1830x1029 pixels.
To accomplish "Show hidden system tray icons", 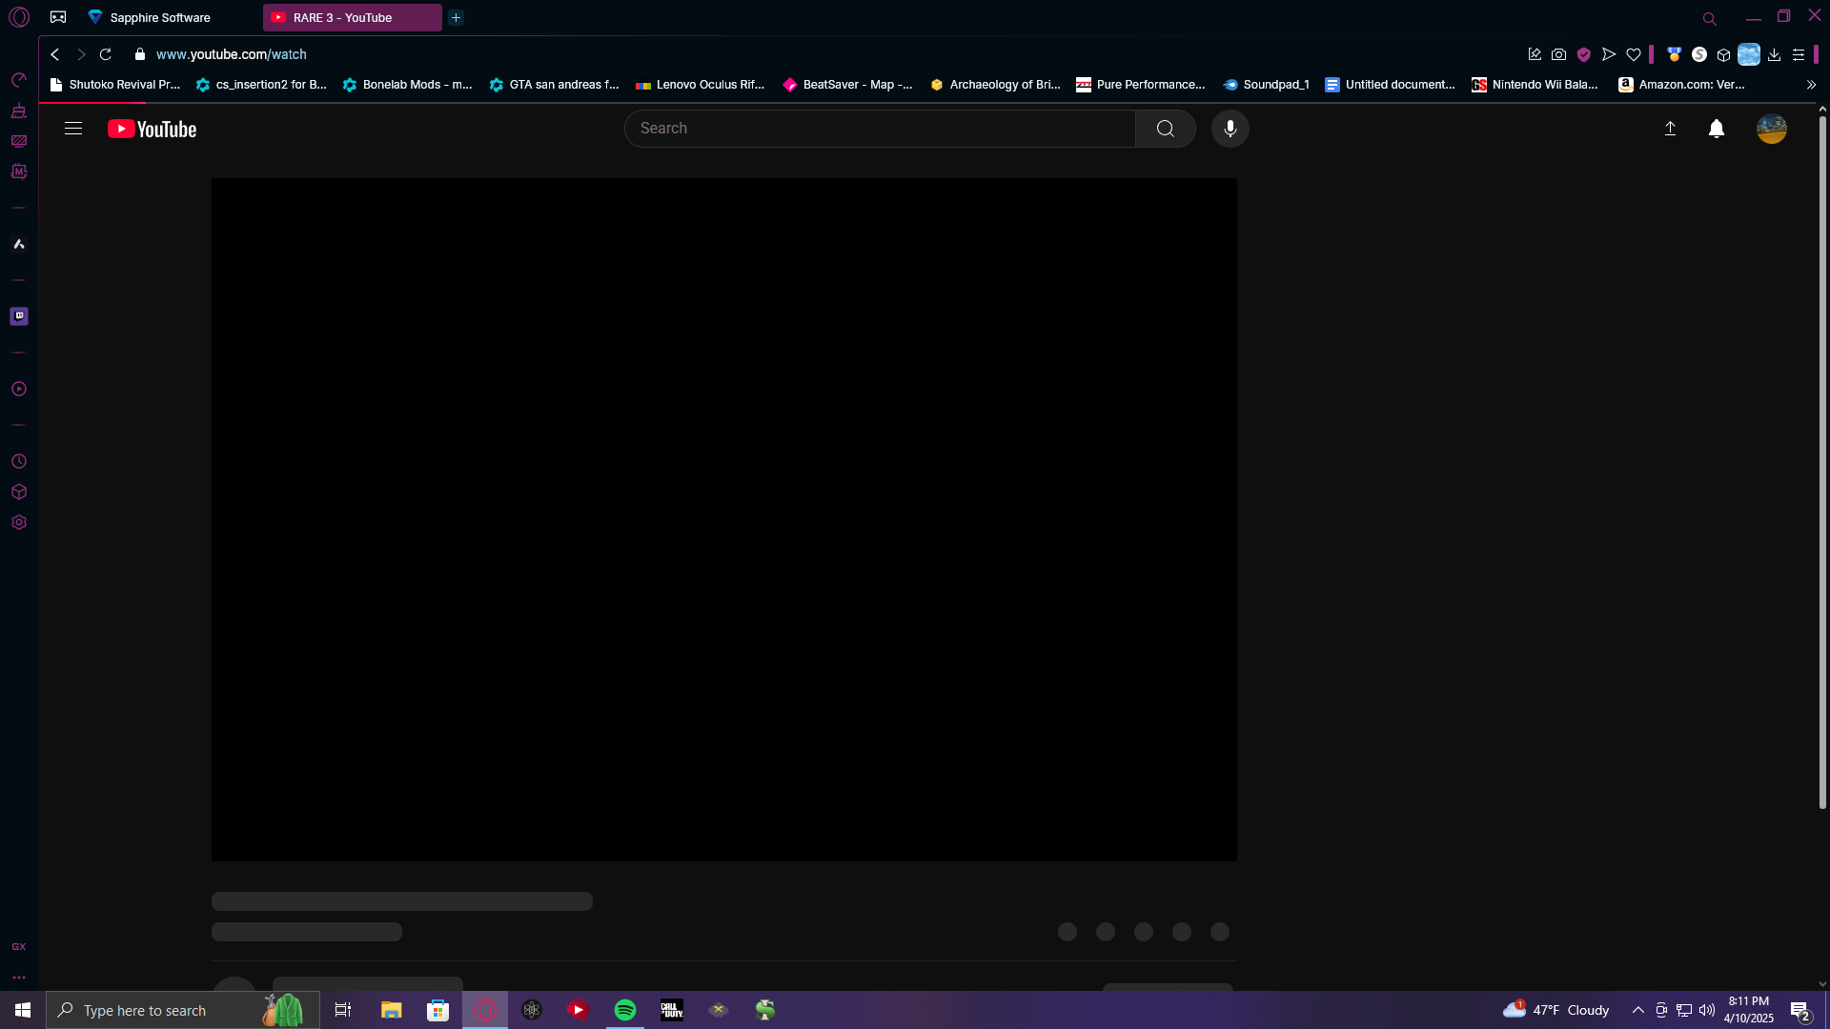I will 1637,1010.
